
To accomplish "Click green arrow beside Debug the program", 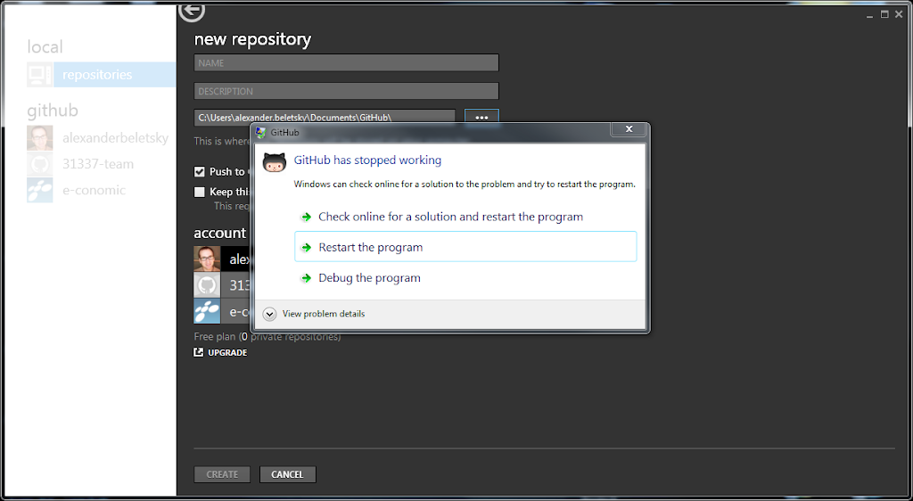I will [x=307, y=278].
